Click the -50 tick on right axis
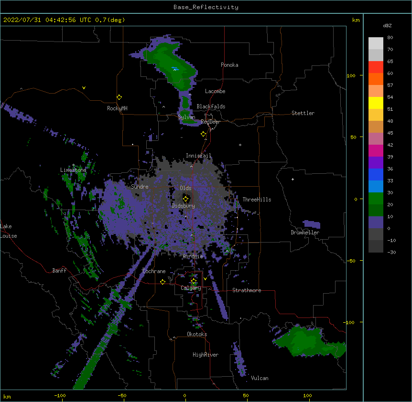This screenshot has width=412, height=402. 351,261
